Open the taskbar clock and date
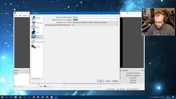 168,97
